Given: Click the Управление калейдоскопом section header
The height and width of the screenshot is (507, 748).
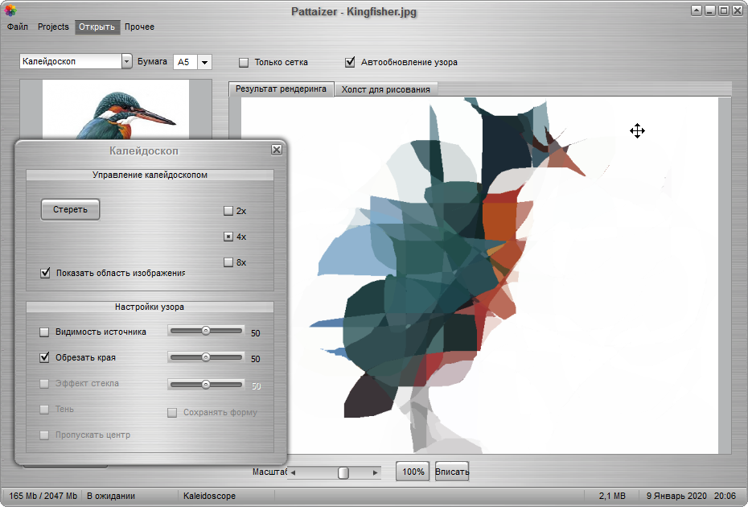Looking at the screenshot, I should coord(150,175).
